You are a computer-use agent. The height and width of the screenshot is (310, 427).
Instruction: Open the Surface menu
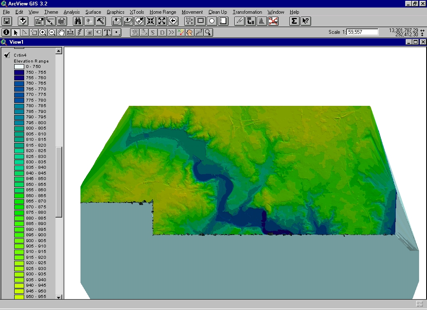[93, 12]
